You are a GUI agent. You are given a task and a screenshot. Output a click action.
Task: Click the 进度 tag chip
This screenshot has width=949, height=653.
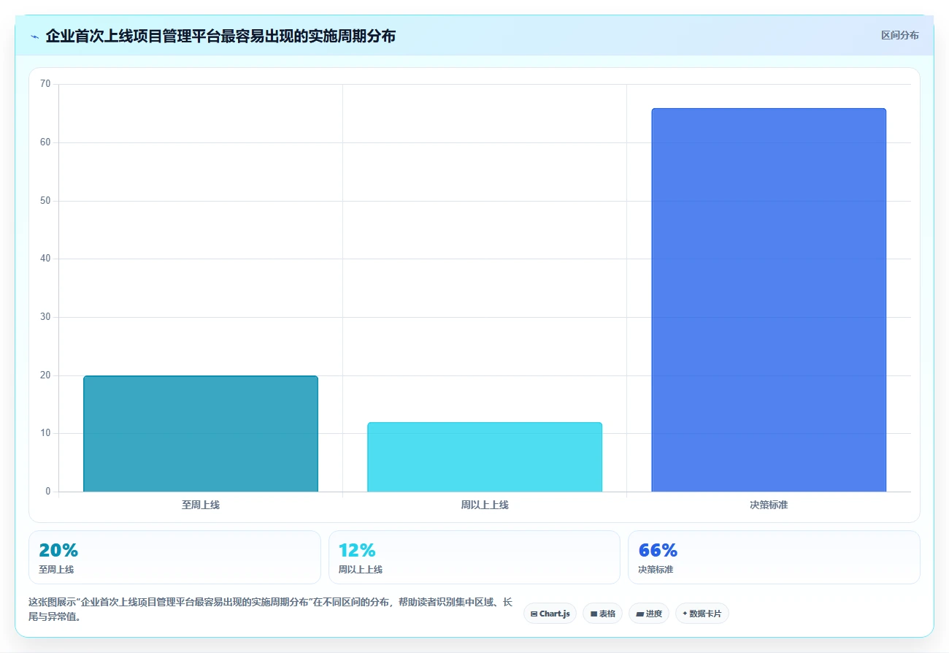coord(649,614)
